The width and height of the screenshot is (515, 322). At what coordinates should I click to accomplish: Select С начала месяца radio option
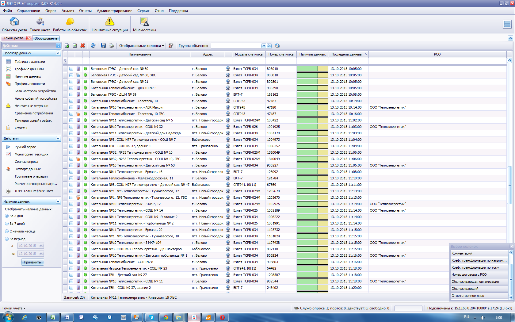[x=7, y=231]
